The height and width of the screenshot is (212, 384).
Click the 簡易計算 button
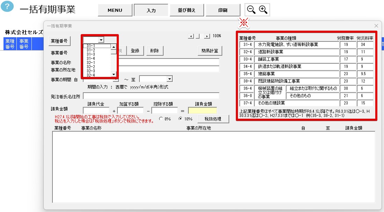210,51
